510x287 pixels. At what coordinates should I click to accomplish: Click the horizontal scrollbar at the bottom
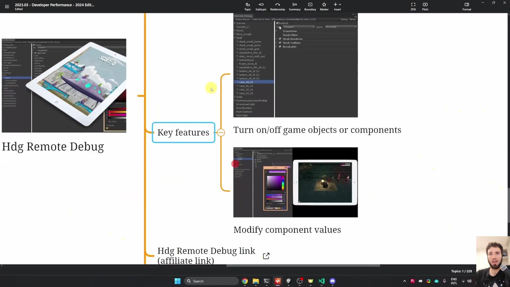pyautogui.click(x=303, y=265)
